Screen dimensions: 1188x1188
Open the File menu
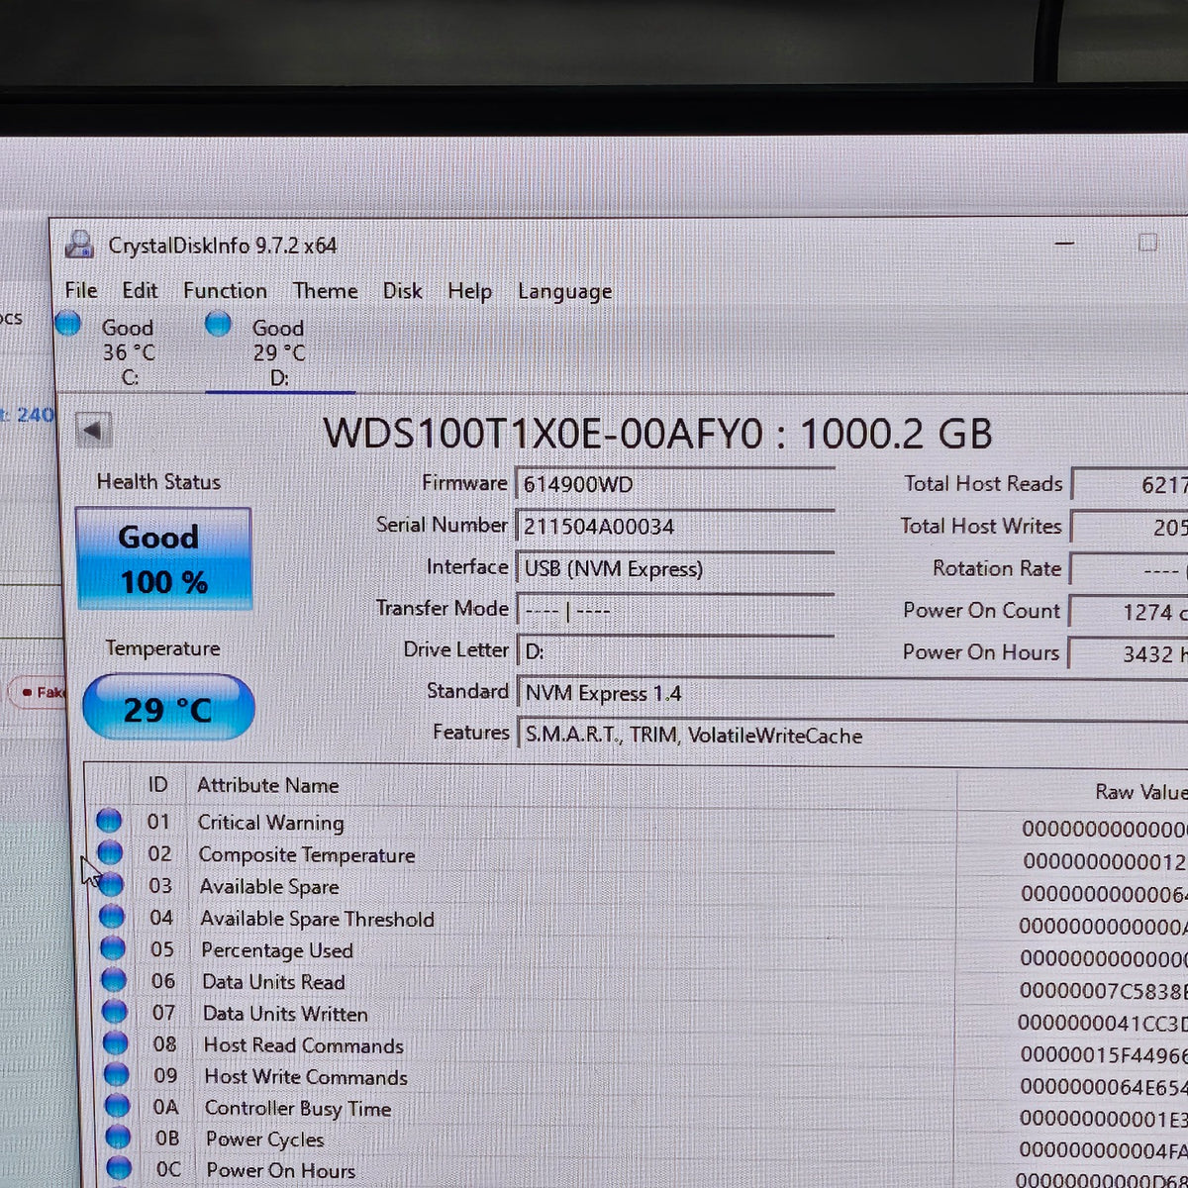[81, 290]
